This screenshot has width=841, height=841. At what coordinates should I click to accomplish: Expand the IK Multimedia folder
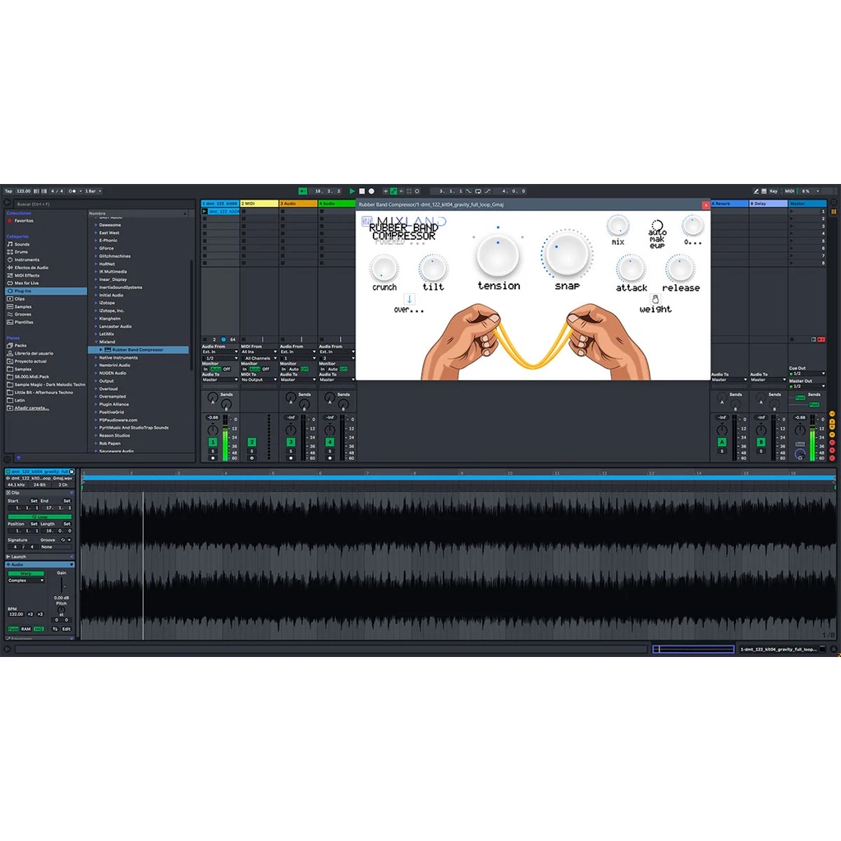point(97,271)
